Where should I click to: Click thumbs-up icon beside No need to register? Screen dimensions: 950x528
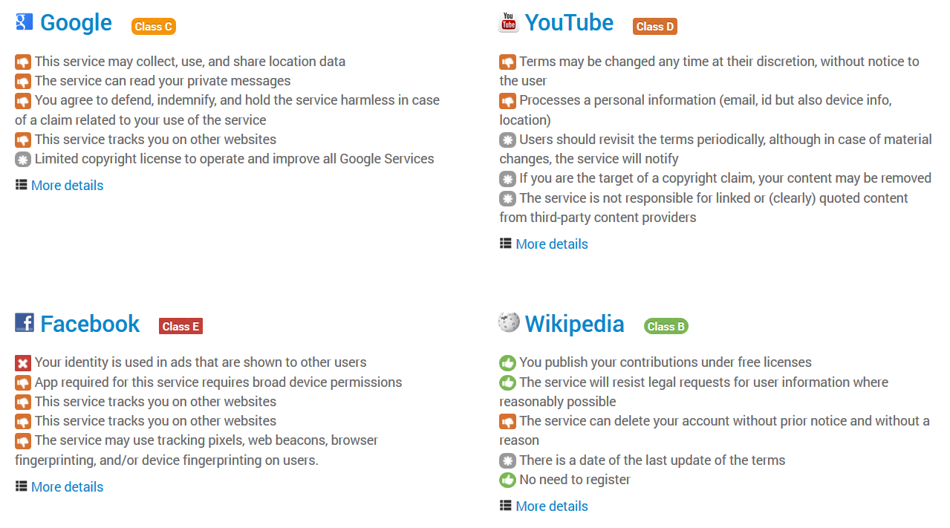coord(507,480)
